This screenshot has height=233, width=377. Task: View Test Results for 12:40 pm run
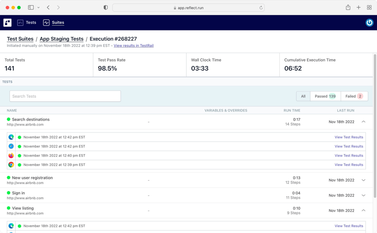(349, 155)
